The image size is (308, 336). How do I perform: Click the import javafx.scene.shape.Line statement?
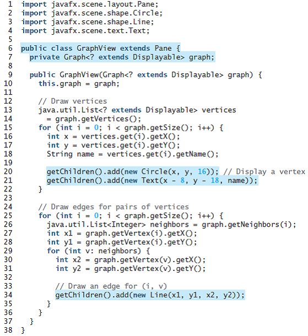[x=88, y=22]
